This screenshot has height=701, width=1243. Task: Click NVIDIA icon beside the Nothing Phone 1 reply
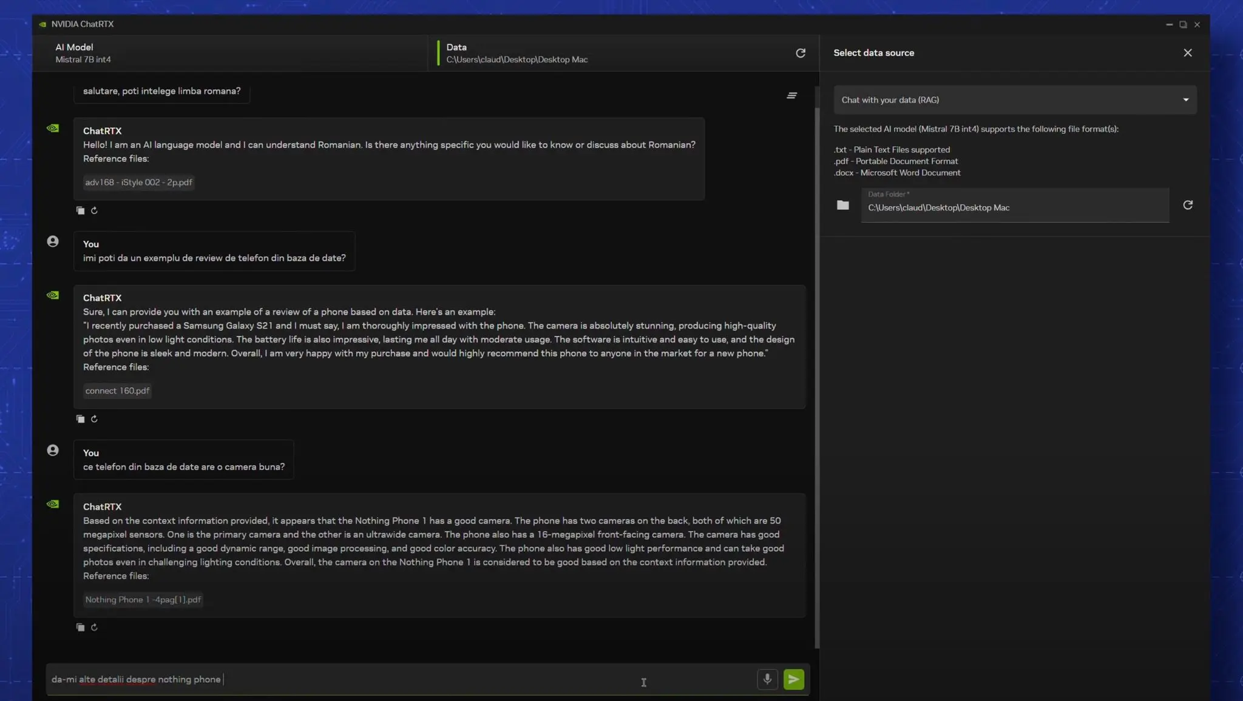pyautogui.click(x=53, y=504)
